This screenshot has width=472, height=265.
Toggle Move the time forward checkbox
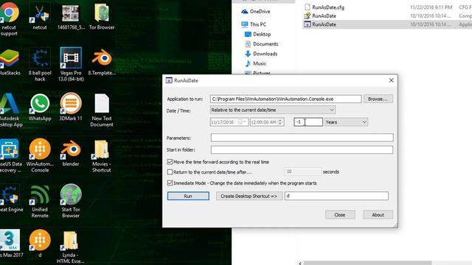point(170,162)
